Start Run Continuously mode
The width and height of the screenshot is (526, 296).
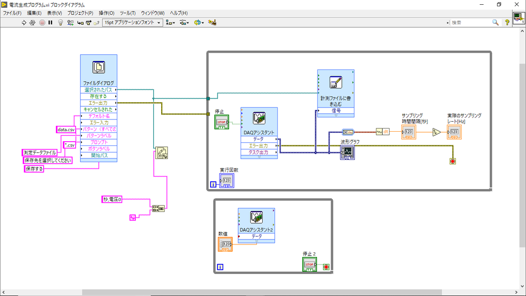[32, 23]
